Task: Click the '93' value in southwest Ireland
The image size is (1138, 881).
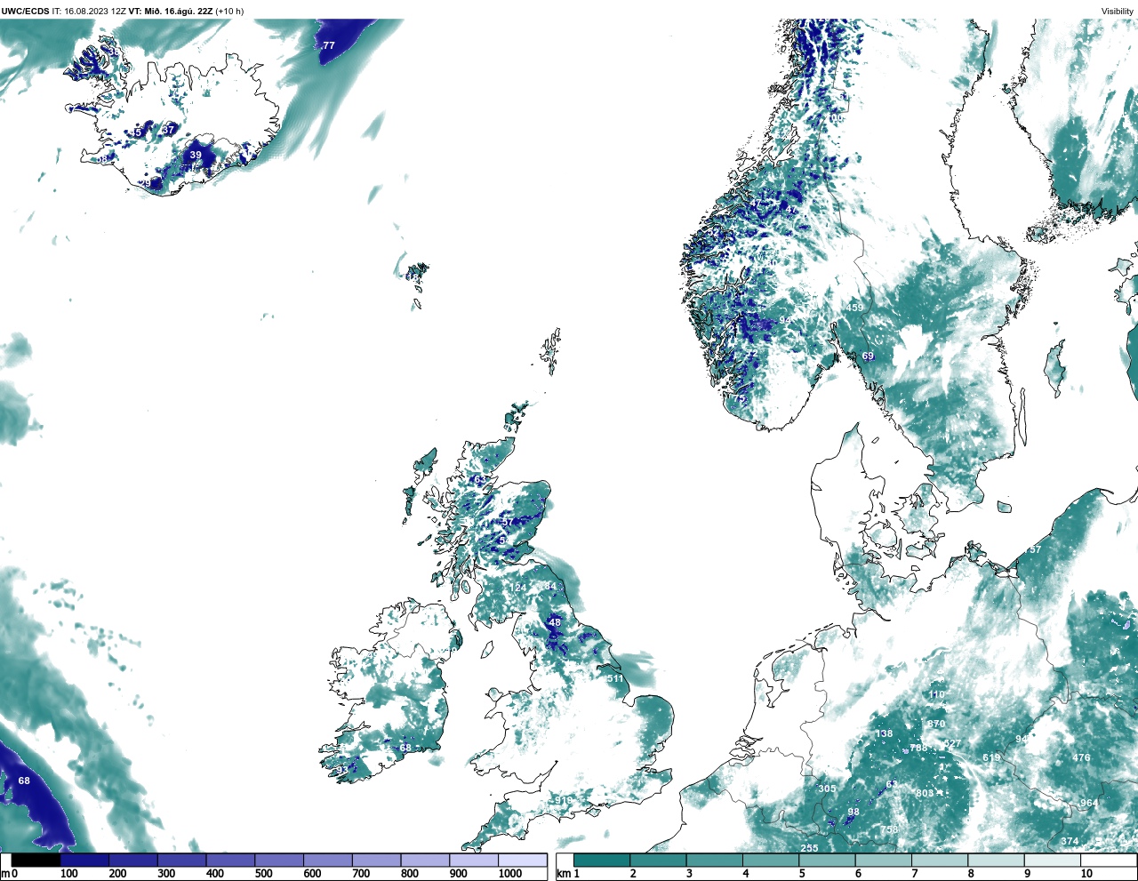Action: coord(342,770)
